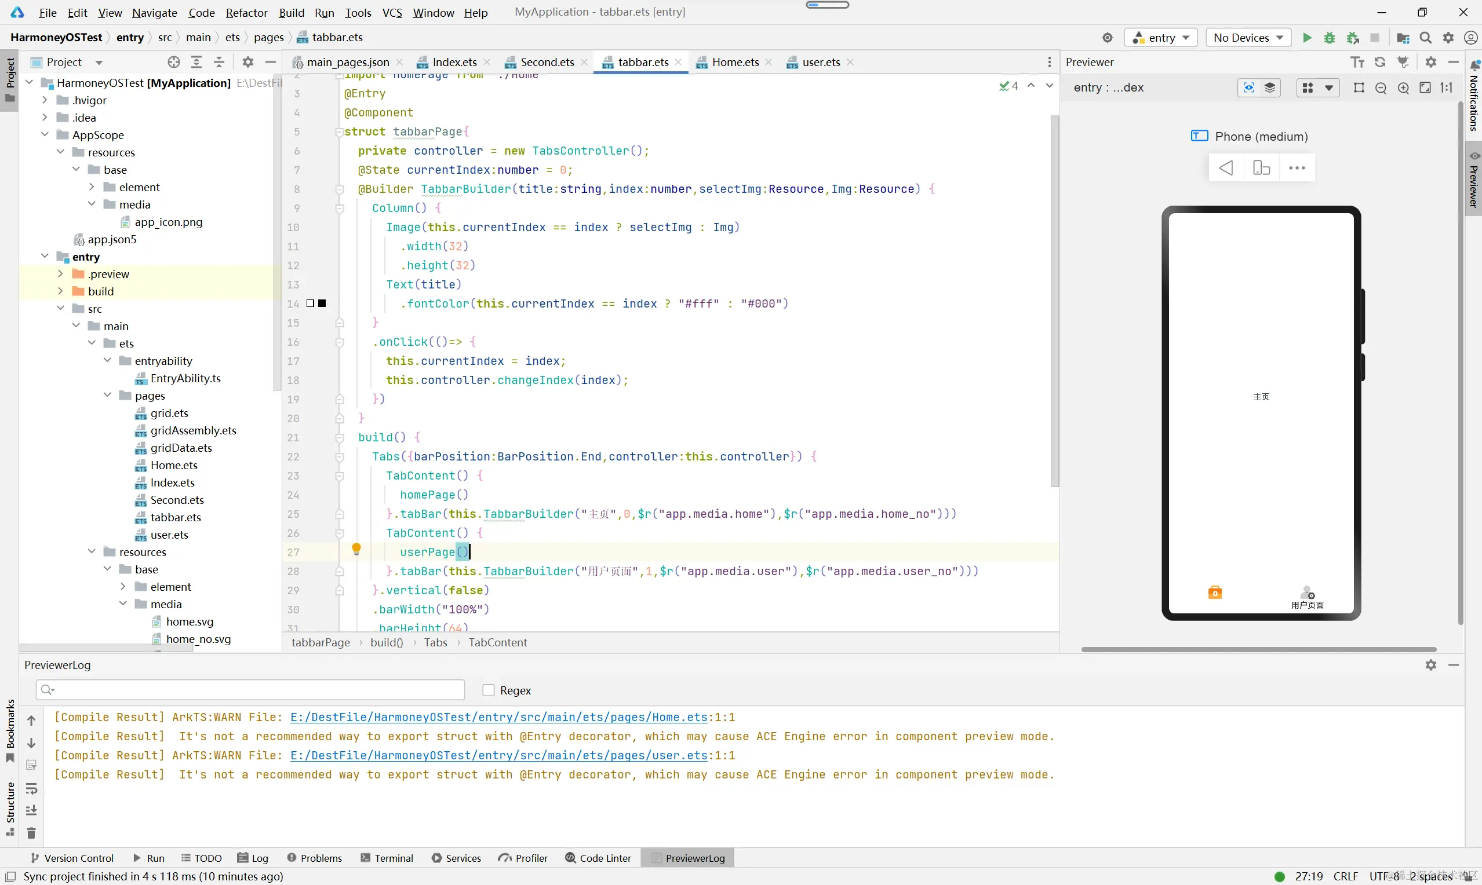Toggle the multi-profile grid view button

point(1308,87)
